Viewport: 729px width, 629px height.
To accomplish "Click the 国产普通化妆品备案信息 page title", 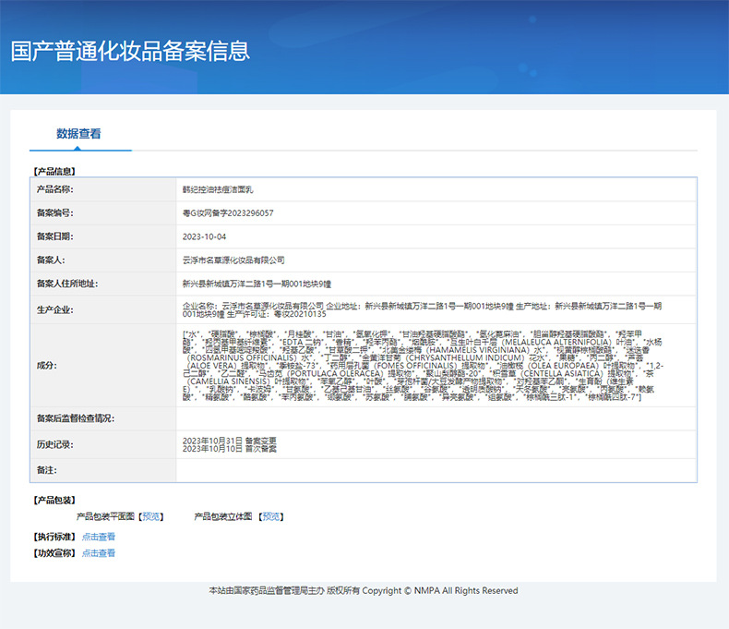I will 130,51.
